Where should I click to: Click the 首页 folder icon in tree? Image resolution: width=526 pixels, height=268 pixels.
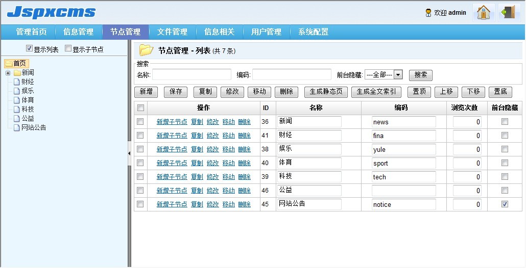tap(9, 63)
